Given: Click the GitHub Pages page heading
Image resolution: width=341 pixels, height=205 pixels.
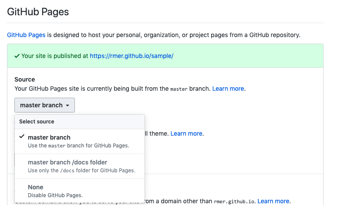Looking at the screenshot, I should tap(38, 12).
